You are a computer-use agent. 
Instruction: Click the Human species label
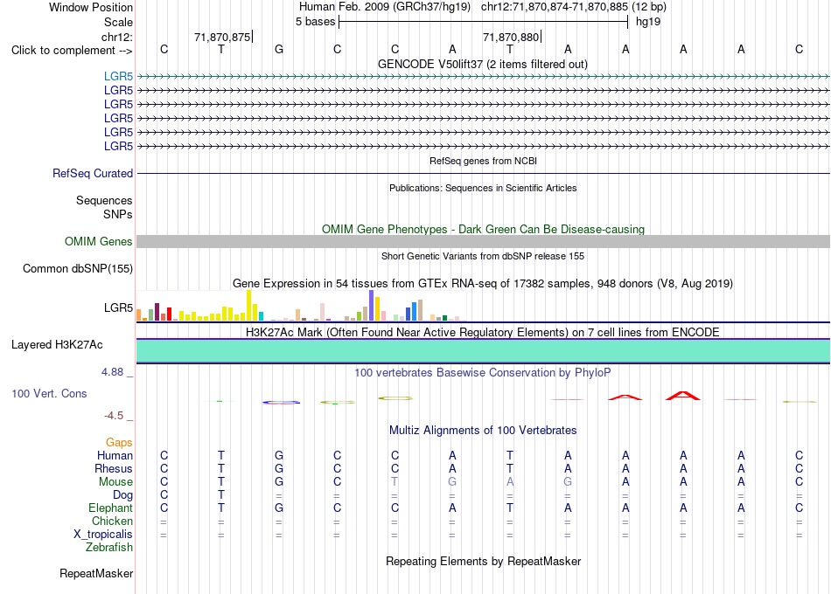tap(115, 455)
